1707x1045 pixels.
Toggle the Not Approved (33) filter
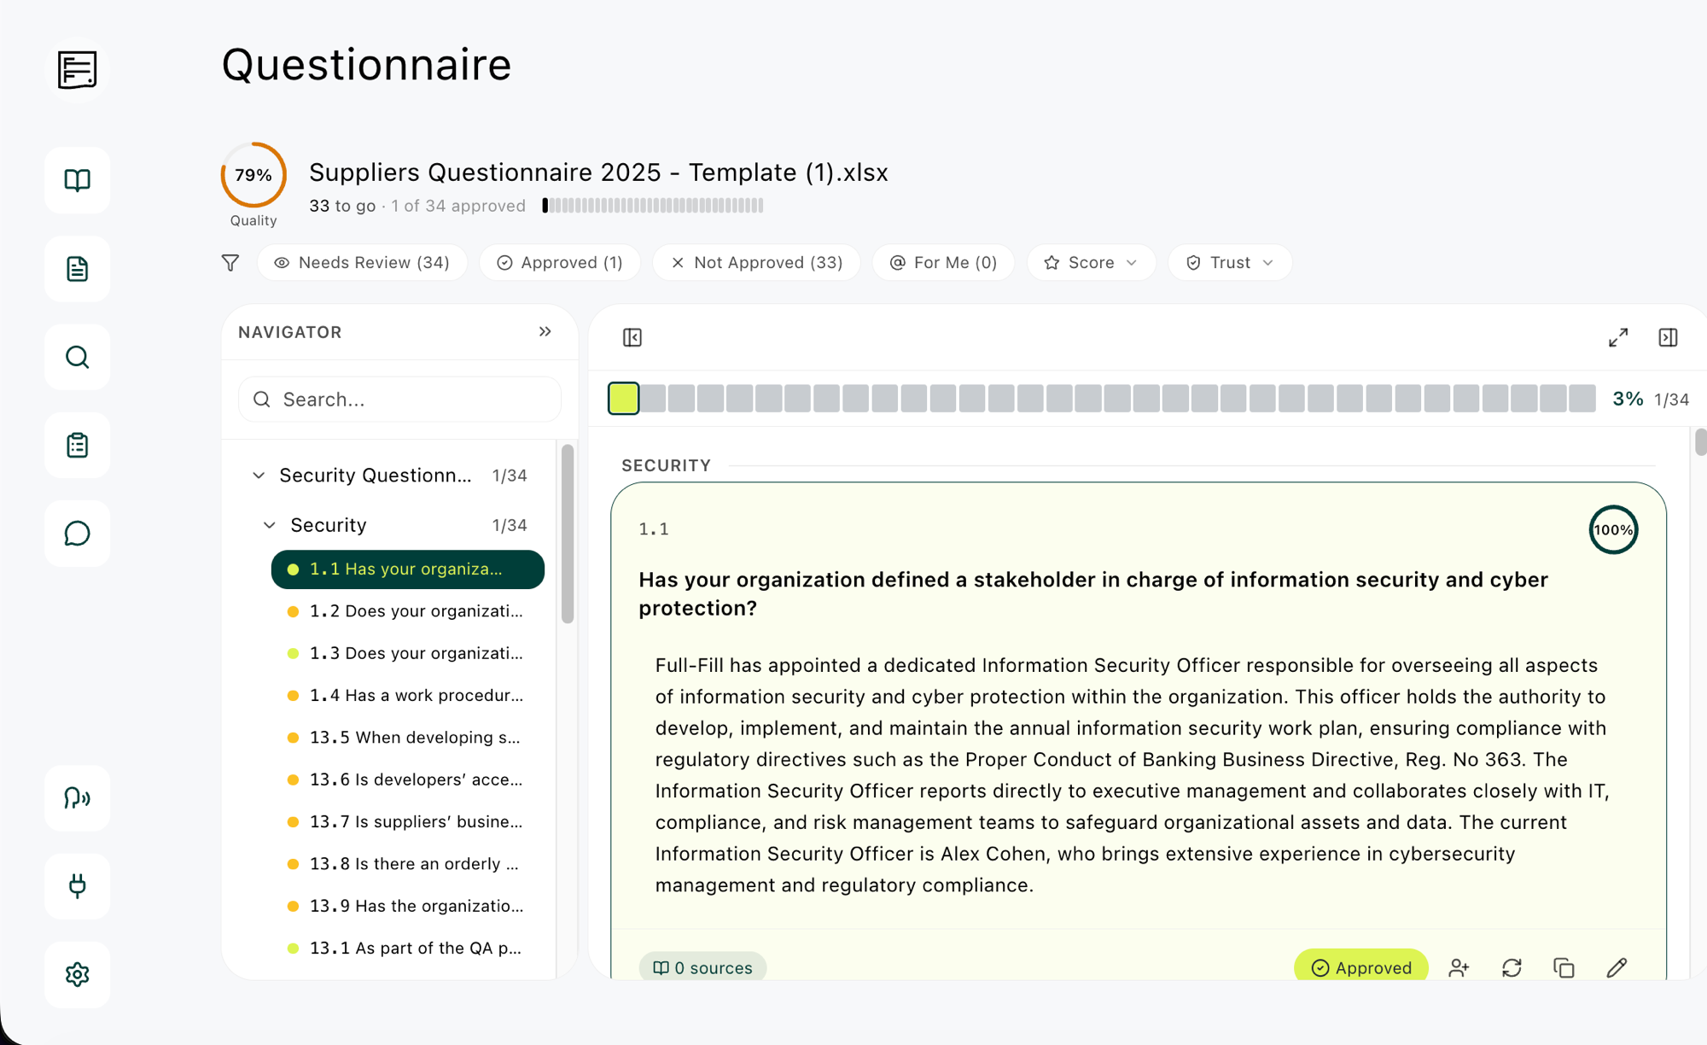click(x=757, y=263)
